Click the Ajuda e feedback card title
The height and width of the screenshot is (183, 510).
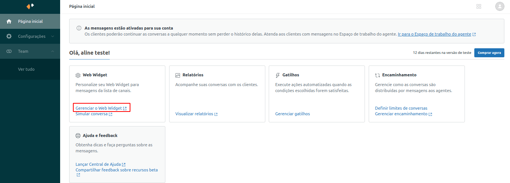coord(100,135)
